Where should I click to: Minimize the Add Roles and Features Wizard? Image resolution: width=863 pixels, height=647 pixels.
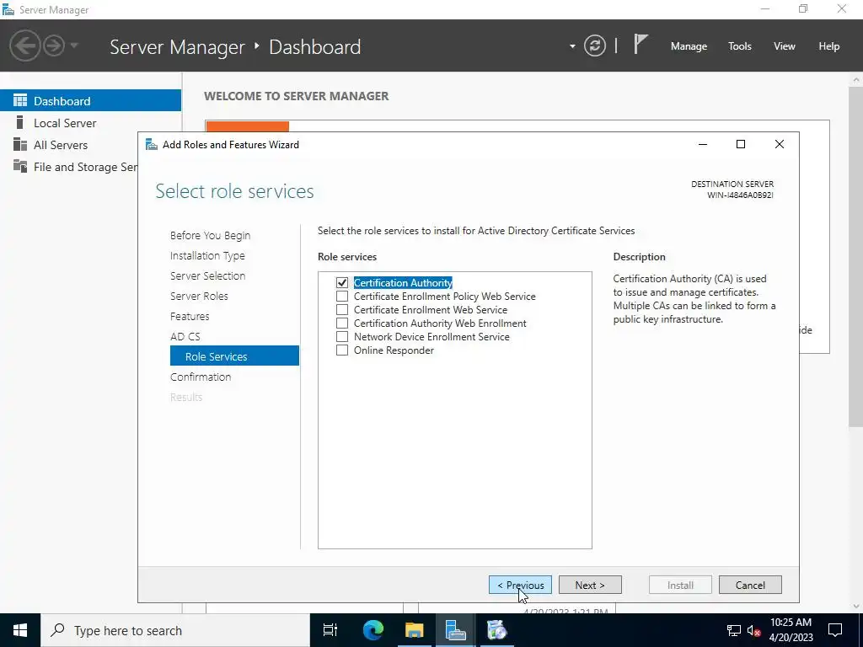click(x=703, y=144)
